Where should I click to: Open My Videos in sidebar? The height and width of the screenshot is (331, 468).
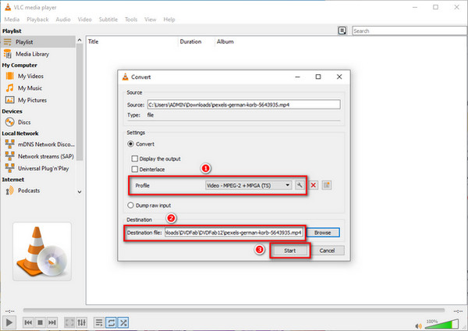click(x=30, y=77)
